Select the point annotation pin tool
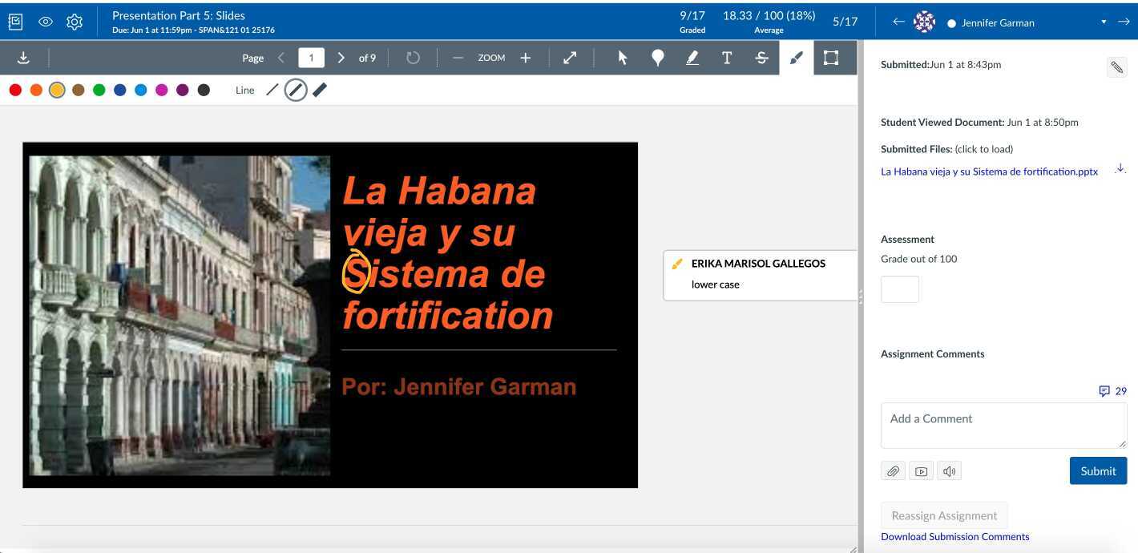 657,58
